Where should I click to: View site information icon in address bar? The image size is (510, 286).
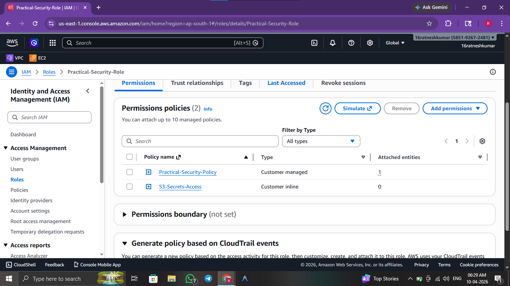tap(52, 23)
